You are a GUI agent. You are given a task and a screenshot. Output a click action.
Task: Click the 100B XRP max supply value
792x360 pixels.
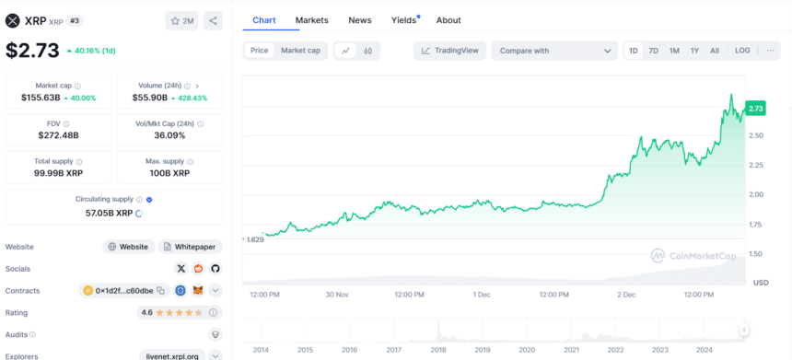pos(169,173)
